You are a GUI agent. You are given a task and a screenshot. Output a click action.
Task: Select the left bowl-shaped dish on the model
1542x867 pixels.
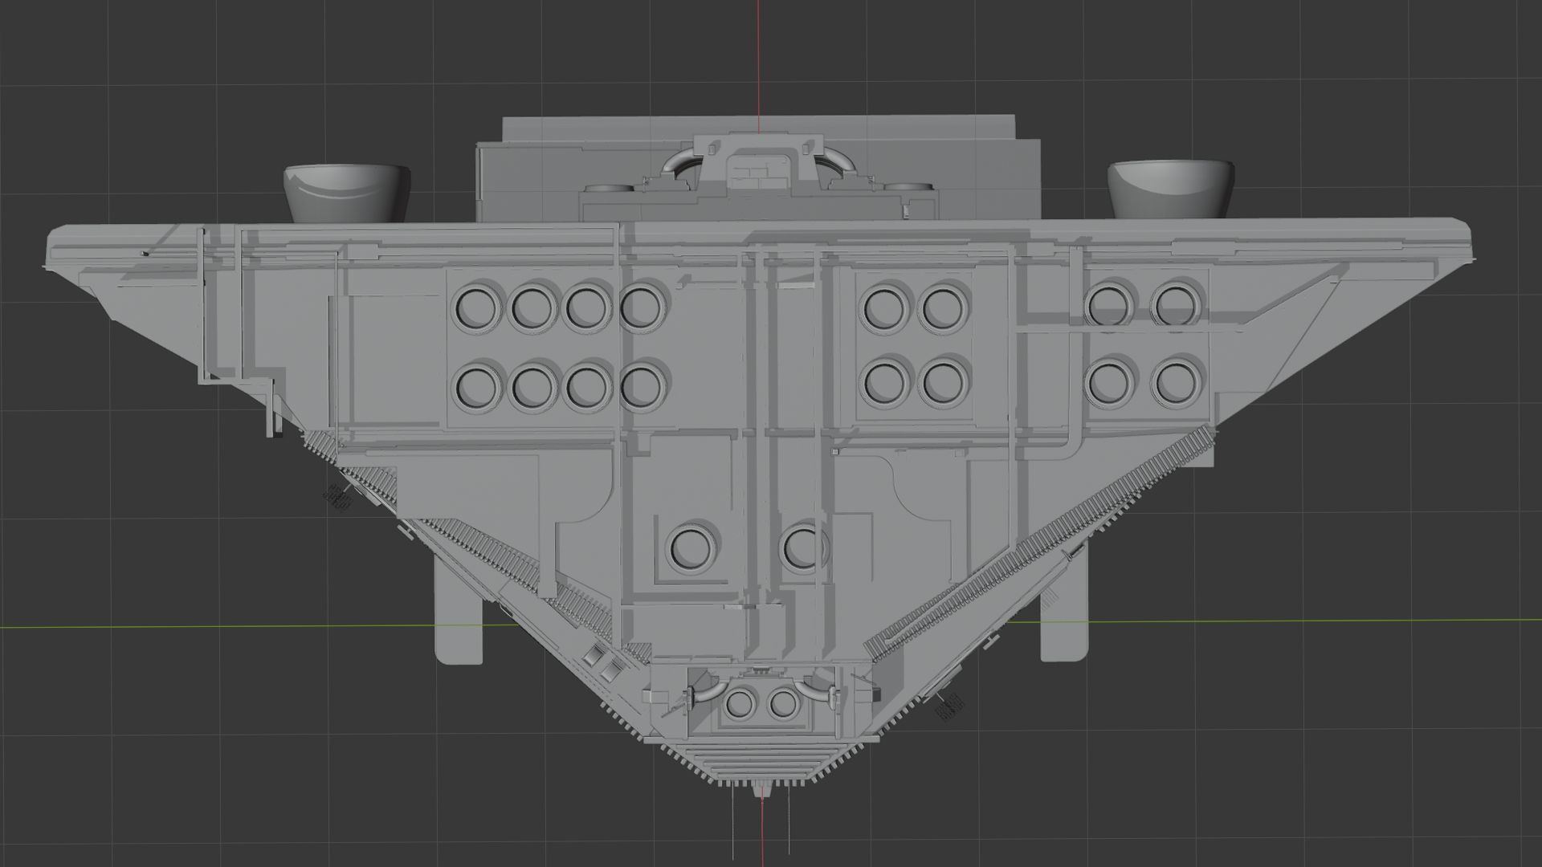[347, 193]
